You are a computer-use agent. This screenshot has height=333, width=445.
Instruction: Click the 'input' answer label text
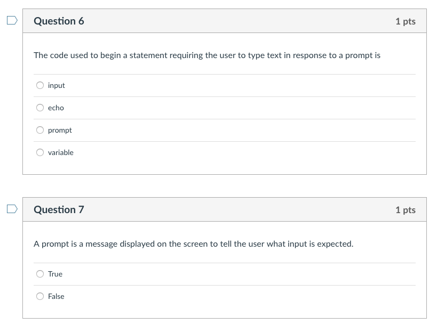56,85
